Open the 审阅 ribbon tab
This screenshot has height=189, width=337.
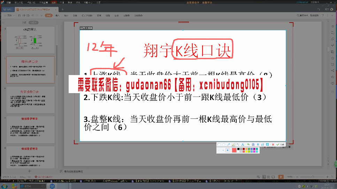(99, 15)
